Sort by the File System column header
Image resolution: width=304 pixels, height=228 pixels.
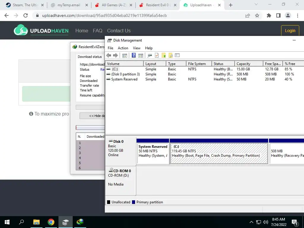tap(199, 64)
